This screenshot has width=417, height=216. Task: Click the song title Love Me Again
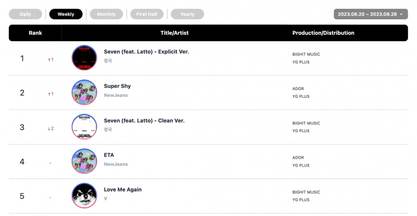click(x=122, y=189)
